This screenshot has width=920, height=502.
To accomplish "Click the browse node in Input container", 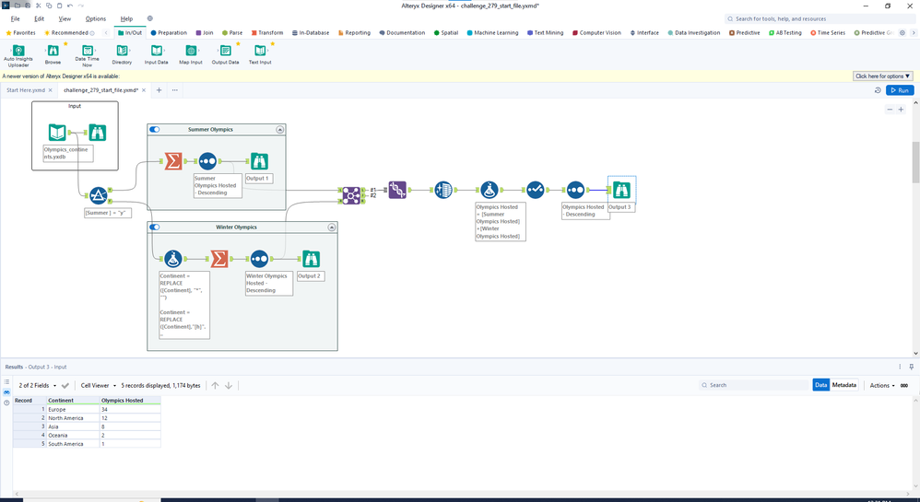I will pyautogui.click(x=98, y=133).
